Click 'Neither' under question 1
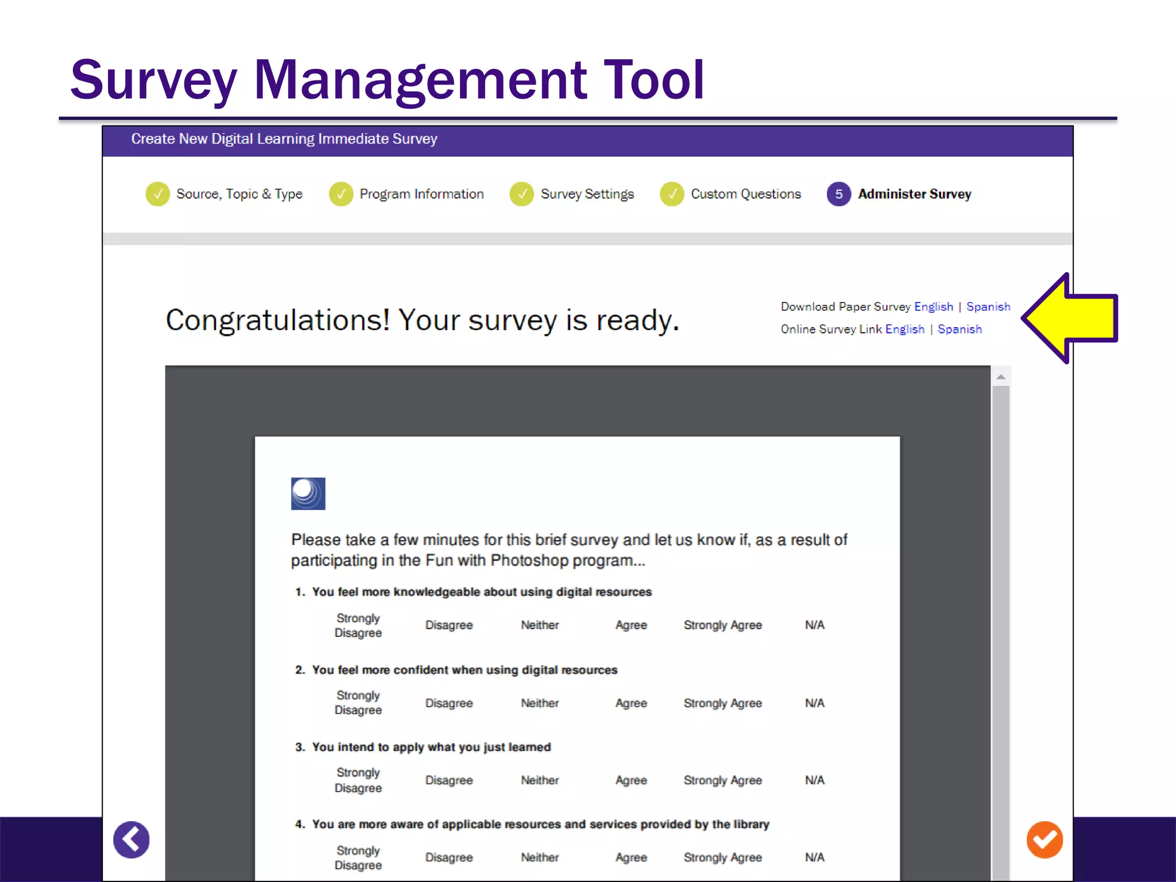1176x882 pixels. [x=540, y=625]
